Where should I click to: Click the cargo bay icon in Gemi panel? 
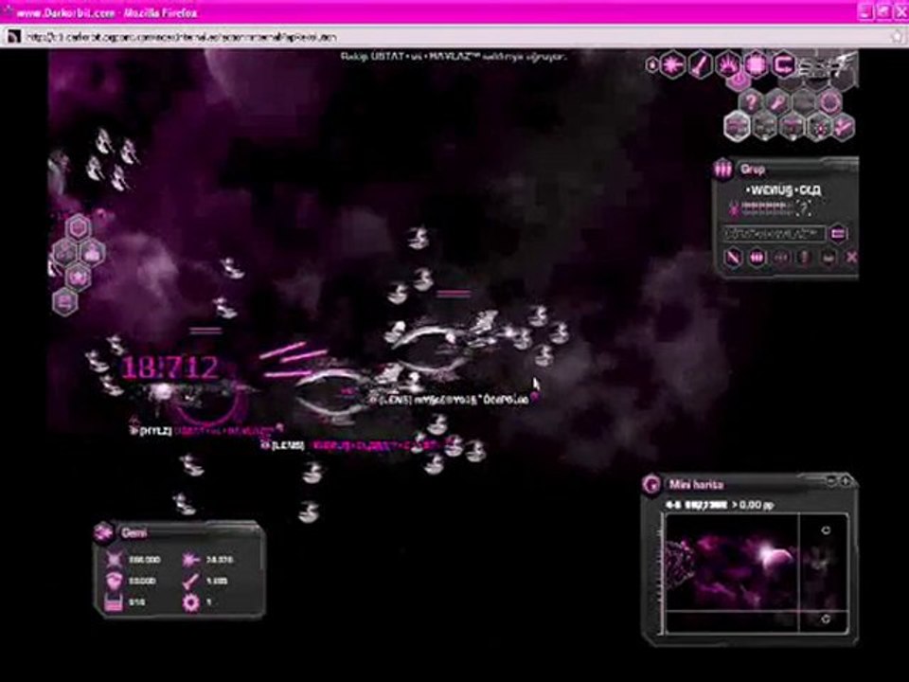coord(115,603)
